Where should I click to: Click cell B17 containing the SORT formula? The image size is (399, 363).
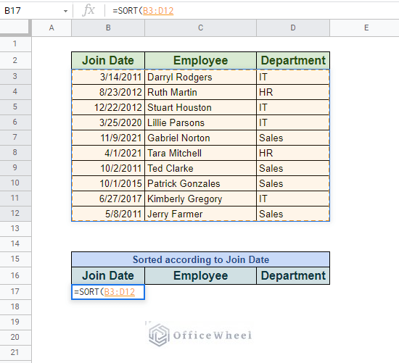click(x=108, y=292)
